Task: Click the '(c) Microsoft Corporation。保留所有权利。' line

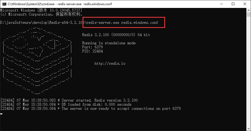Action: (42, 14)
